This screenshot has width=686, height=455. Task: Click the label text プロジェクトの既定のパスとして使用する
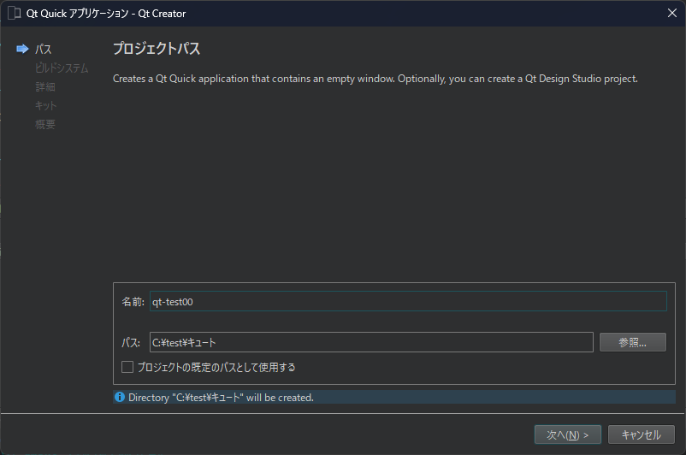coord(216,367)
